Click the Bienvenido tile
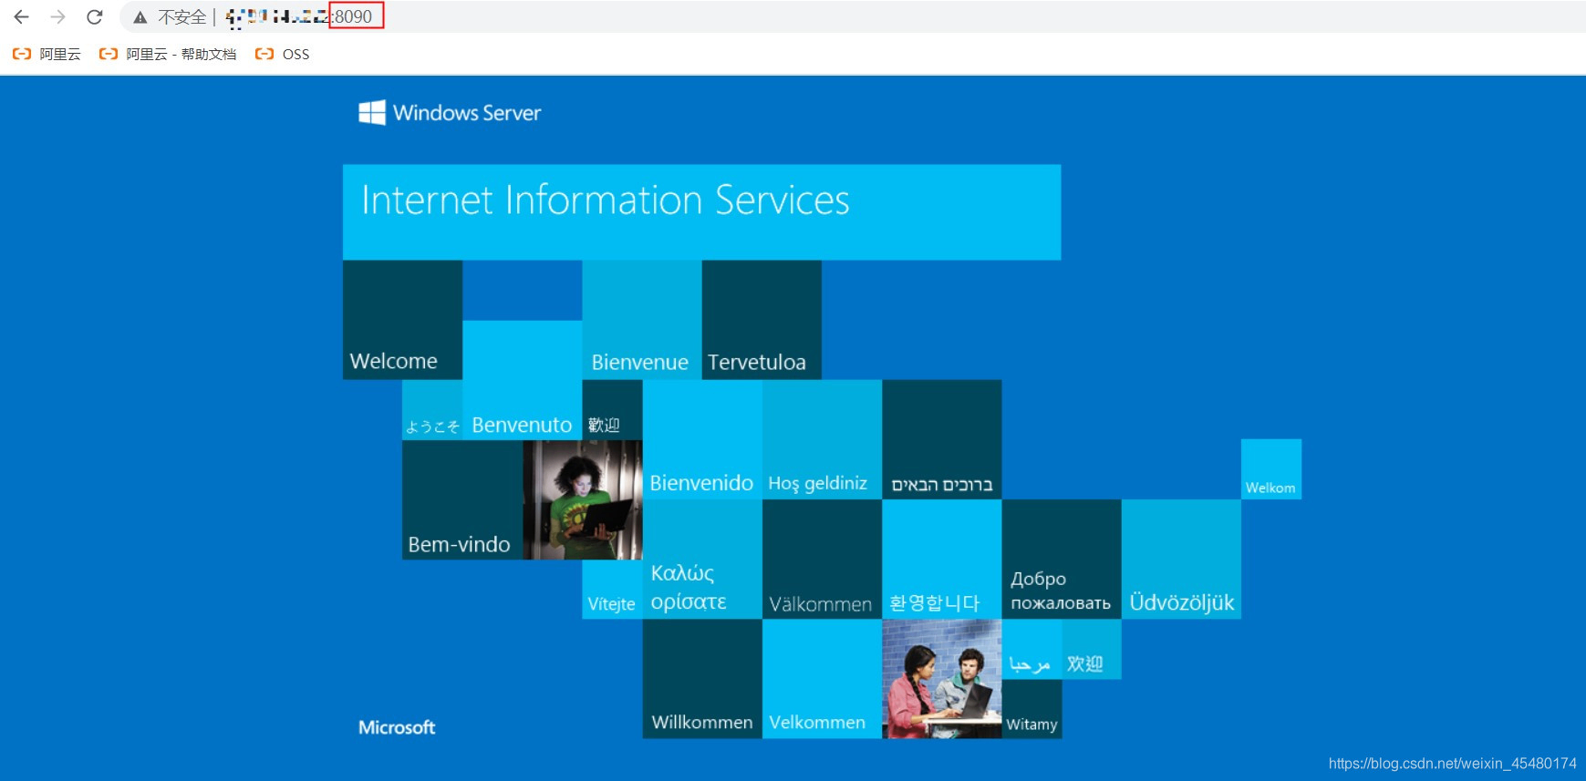 pos(702,439)
